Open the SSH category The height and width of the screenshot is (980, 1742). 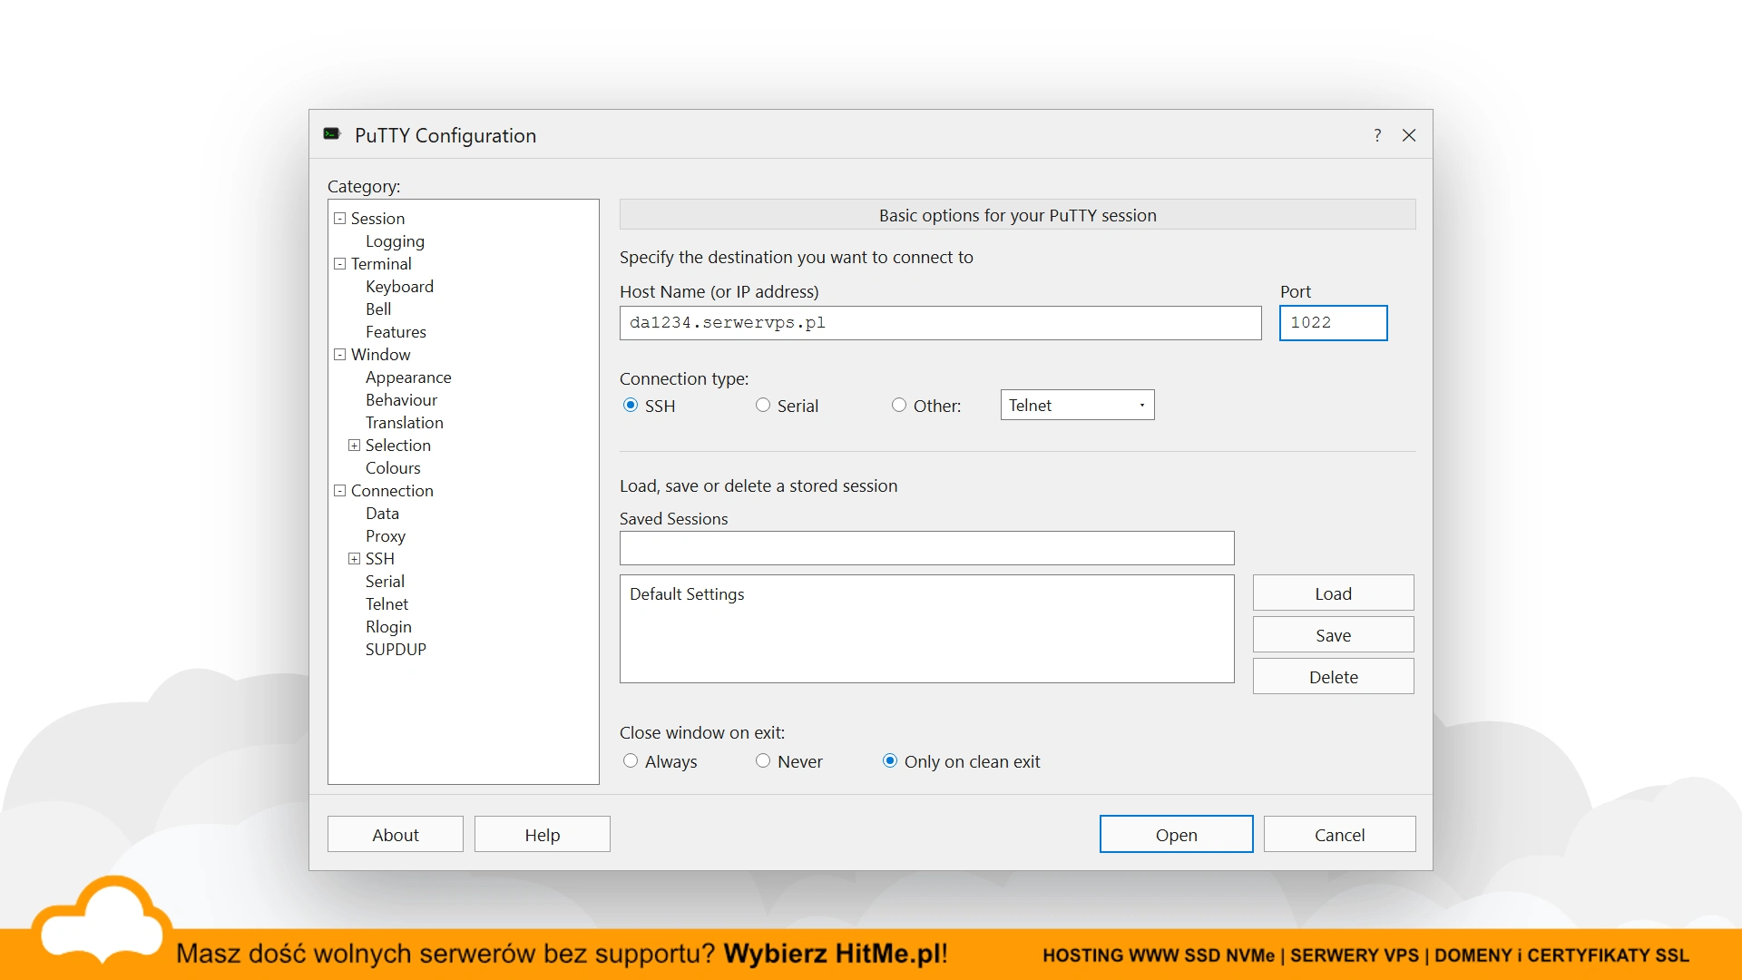pos(380,559)
